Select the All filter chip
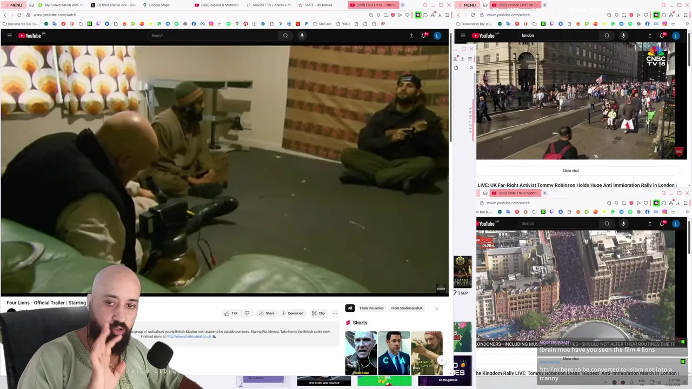 350,308
